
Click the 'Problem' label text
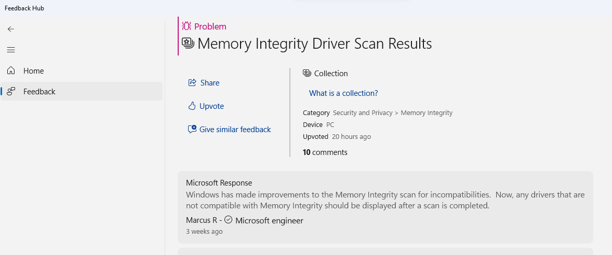(x=210, y=26)
